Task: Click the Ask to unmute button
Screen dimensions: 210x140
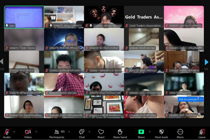Action: point(188,99)
